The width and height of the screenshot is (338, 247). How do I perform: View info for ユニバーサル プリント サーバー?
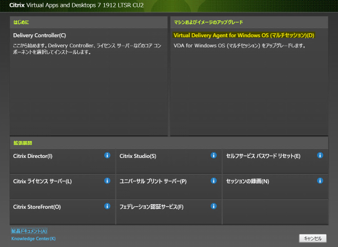coord(214,181)
